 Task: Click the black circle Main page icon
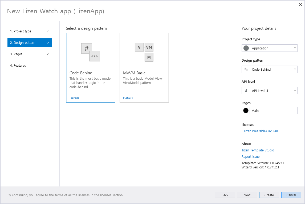[246, 110]
